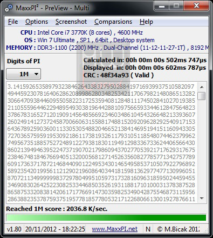The image size is (213, 238).
Task: Click the green progress bar
Action: coord(106,217)
